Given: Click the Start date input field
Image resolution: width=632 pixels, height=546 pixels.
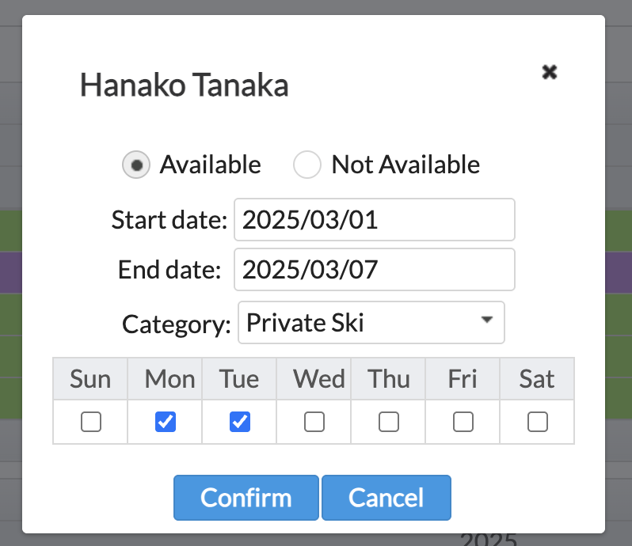Looking at the screenshot, I should coord(374,219).
